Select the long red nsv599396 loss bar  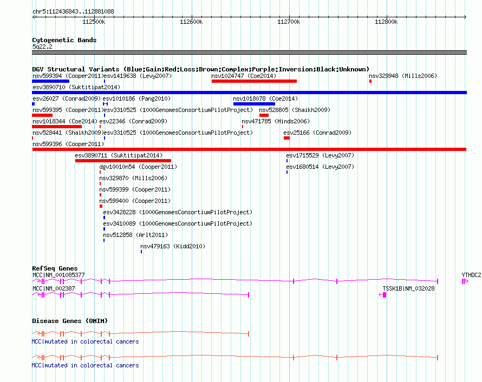pos(249,149)
